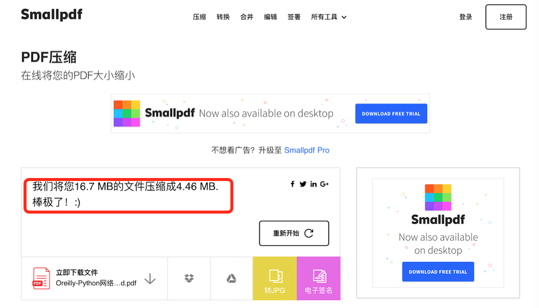Screen dimensions: 539x308
Task: Click DOWNLOAD FREE TRIAL in the ad banner
Action: [x=391, y=113]
